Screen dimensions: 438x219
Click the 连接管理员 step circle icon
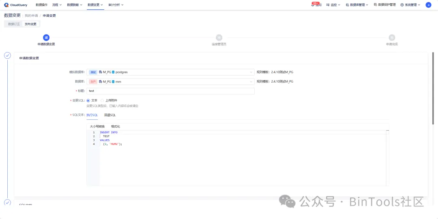pos(219,37)
